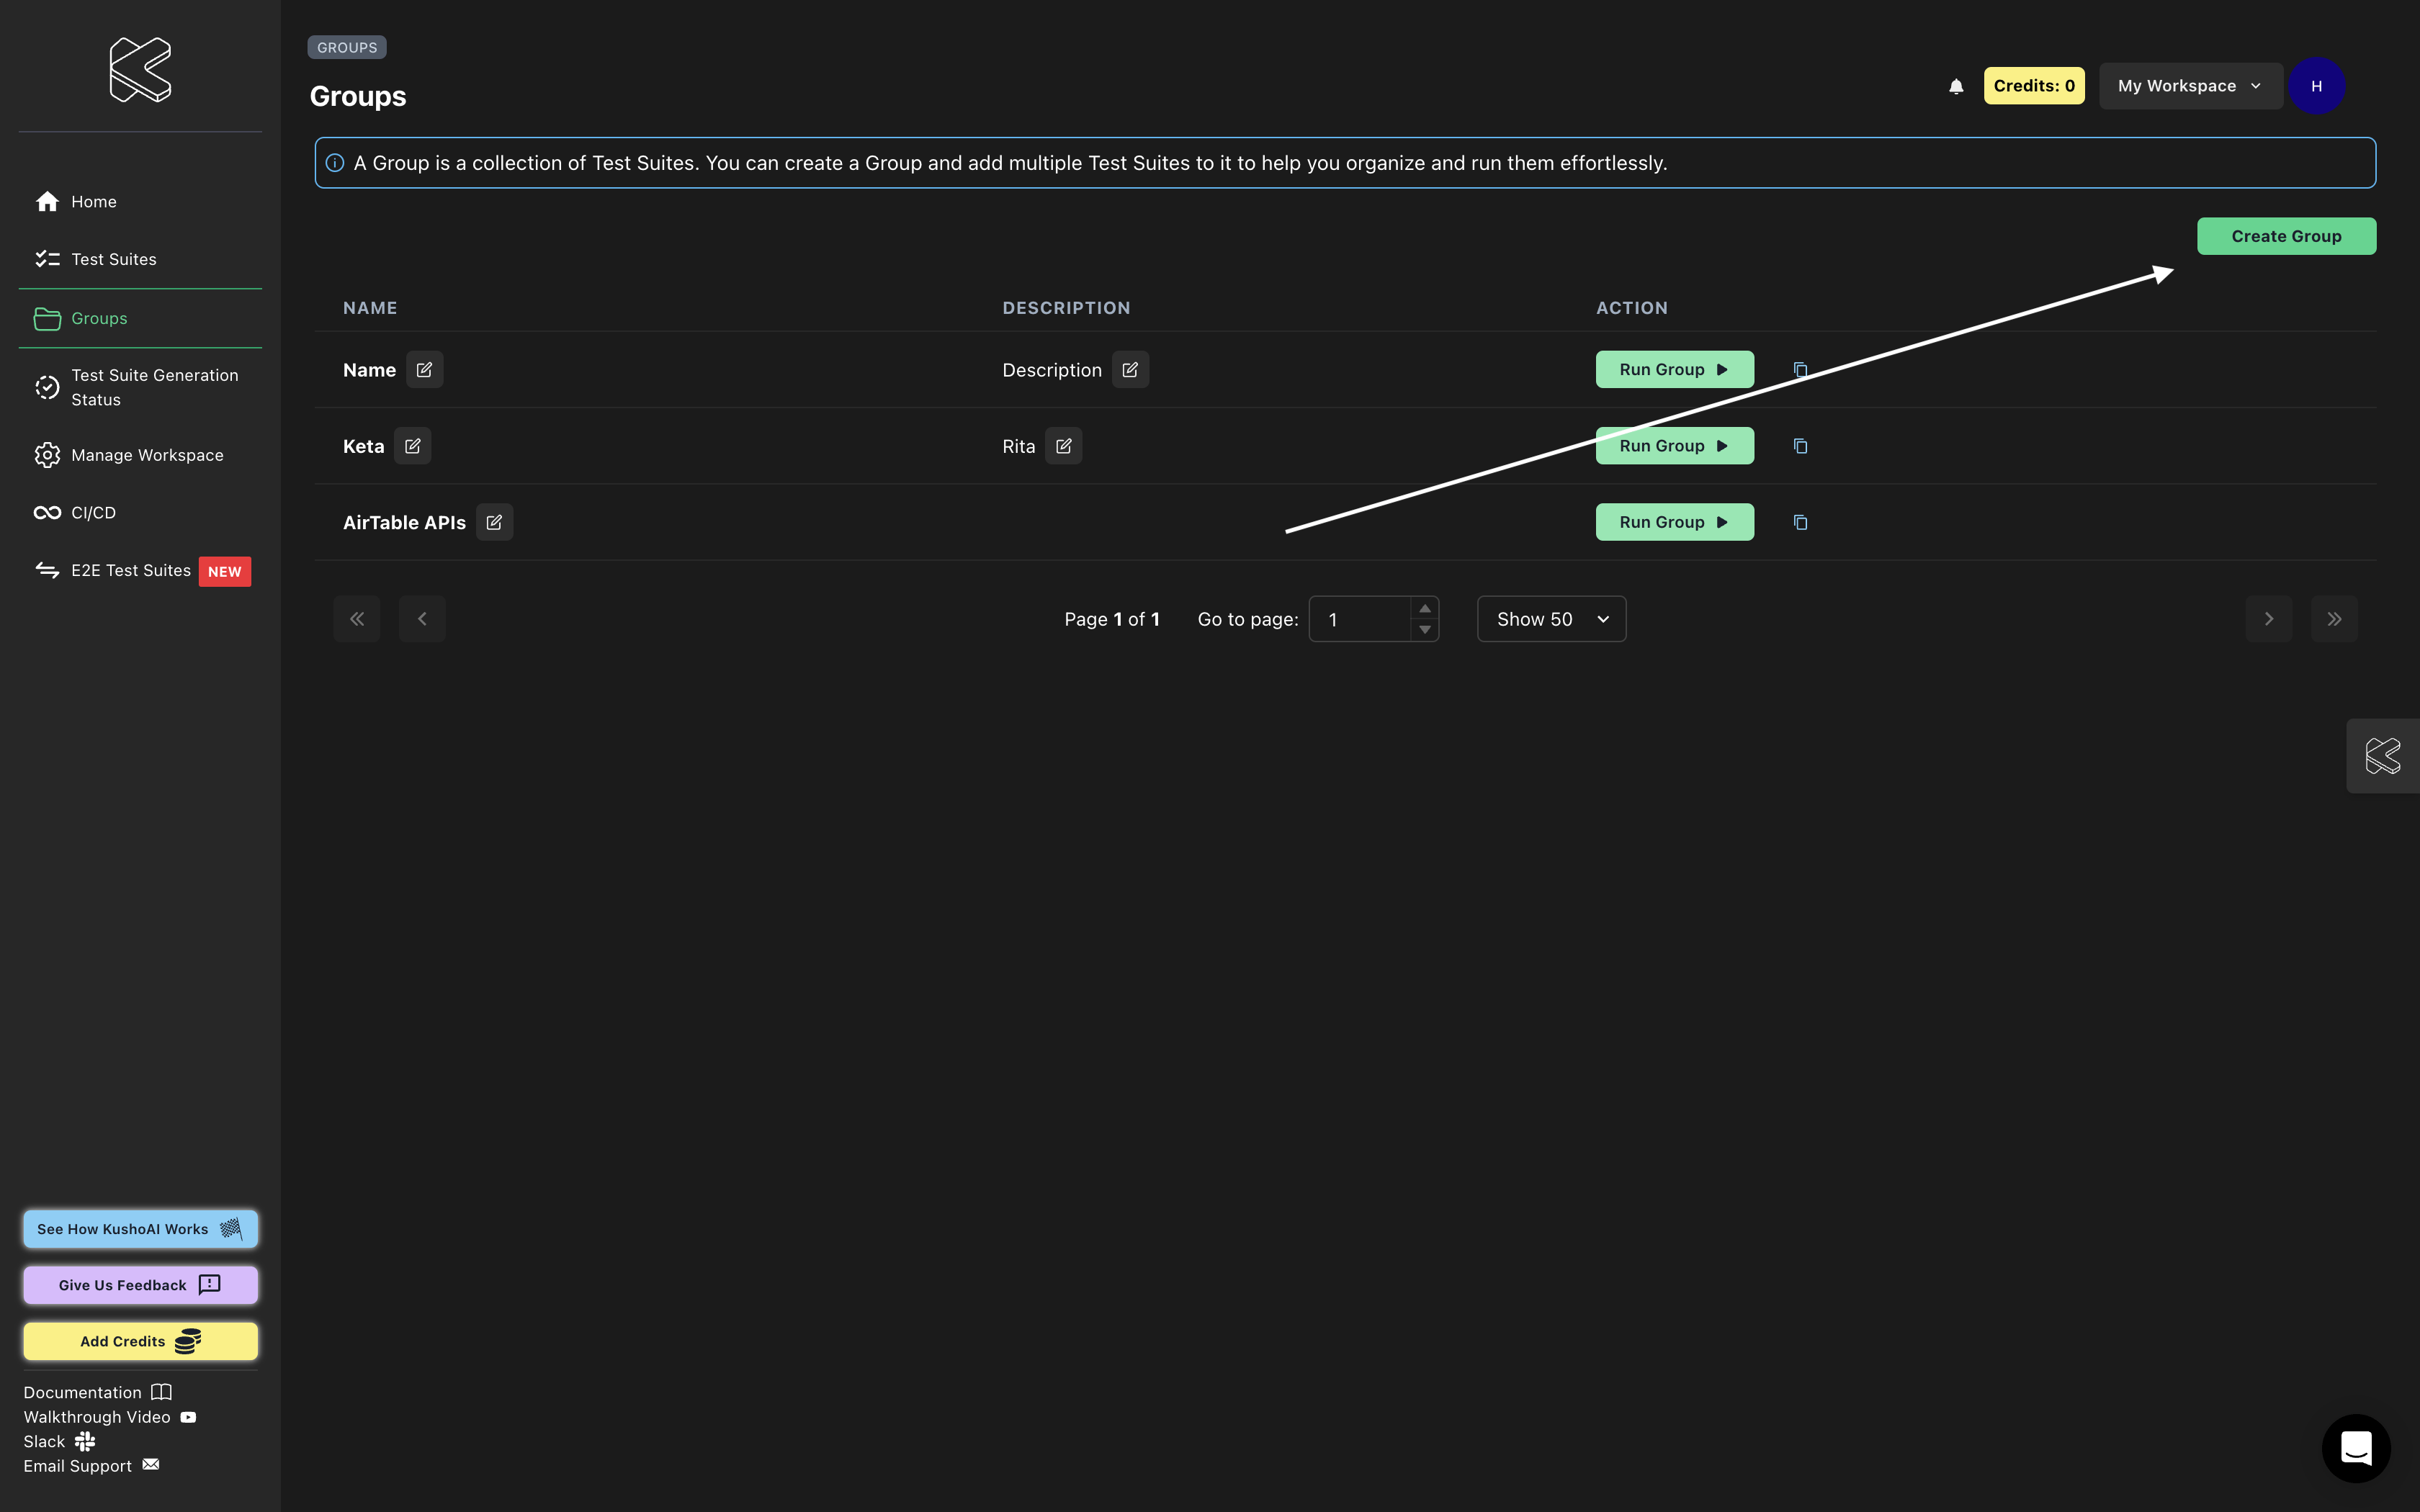2420x1512 pixels.
Task: Increment the go-to-page stepper up
Action: pos(1425,608)
